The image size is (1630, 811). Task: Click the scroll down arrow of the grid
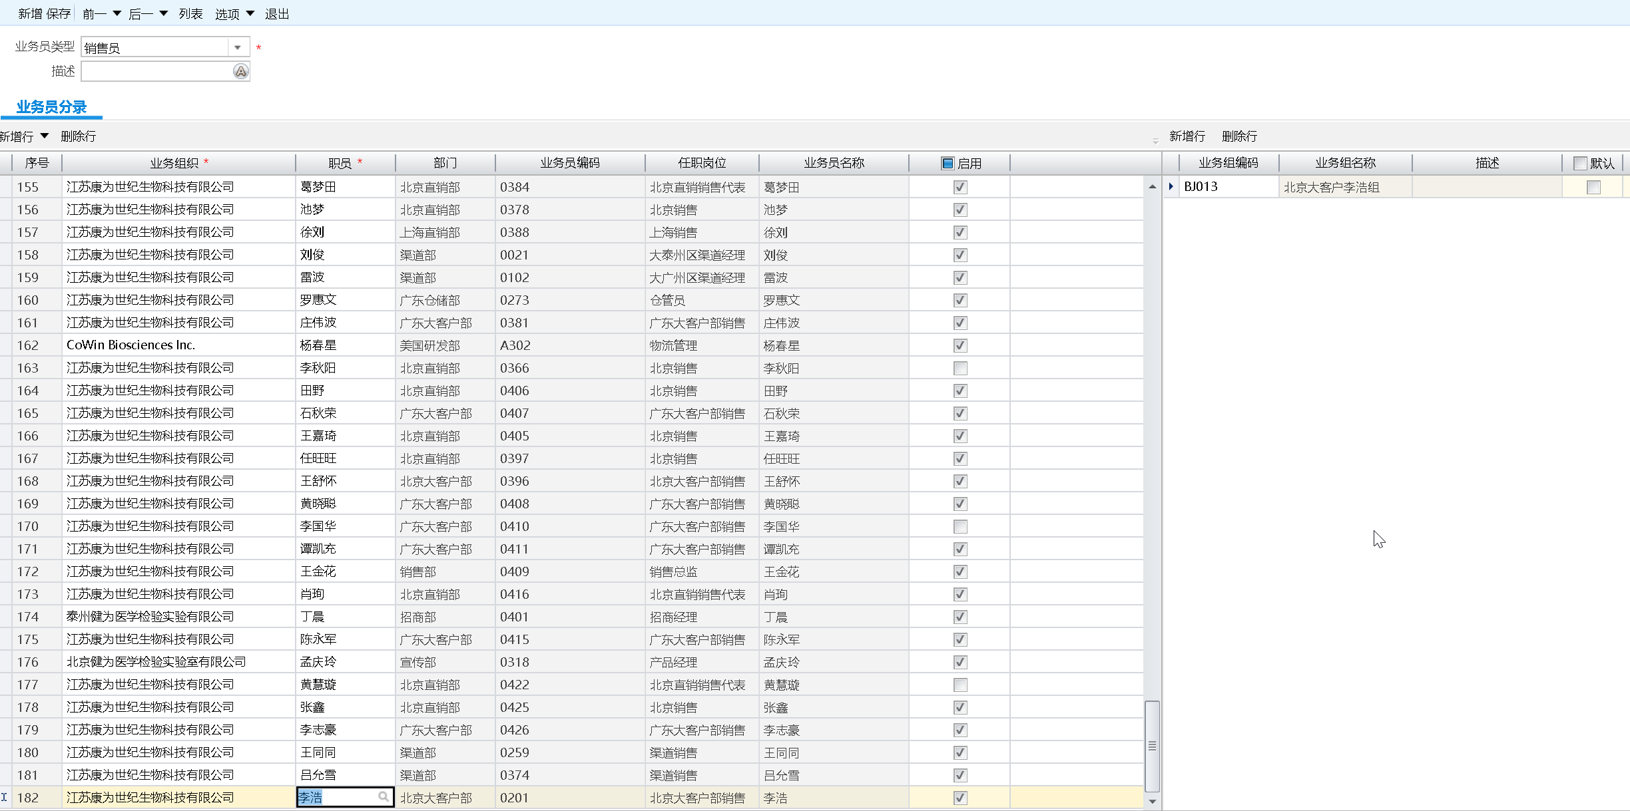point(1152,802)
